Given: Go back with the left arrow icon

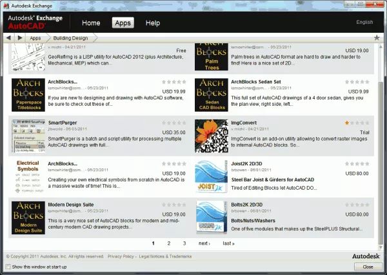Looking at the screenshot, I should point(8,38).
